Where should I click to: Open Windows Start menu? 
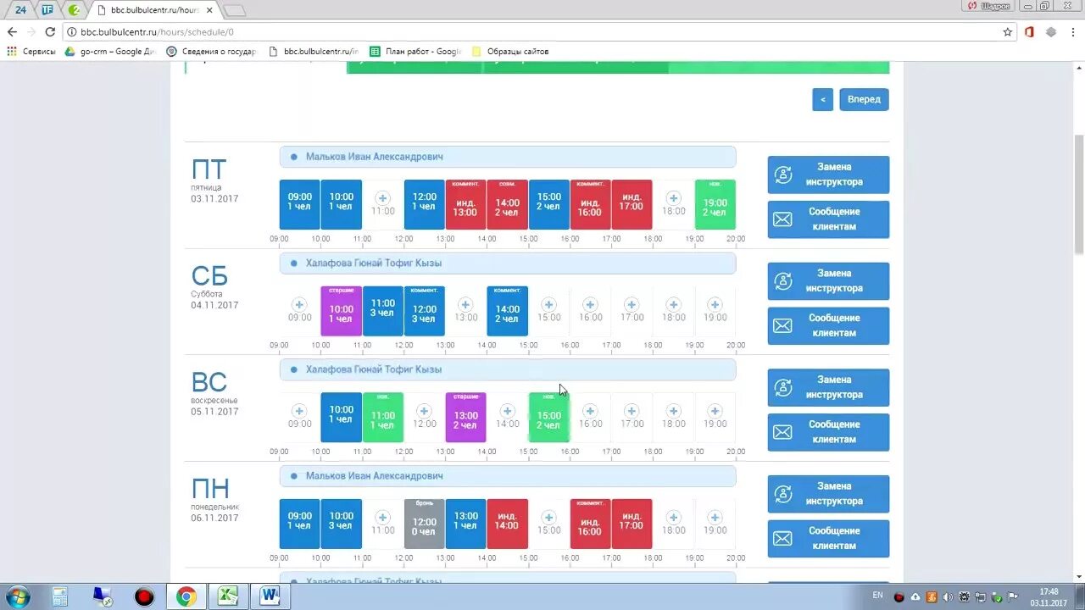coord(17,596)
